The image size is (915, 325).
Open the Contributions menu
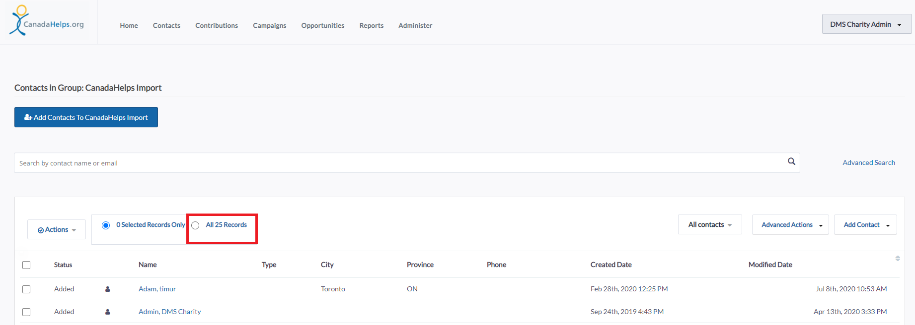pos(217,25)
